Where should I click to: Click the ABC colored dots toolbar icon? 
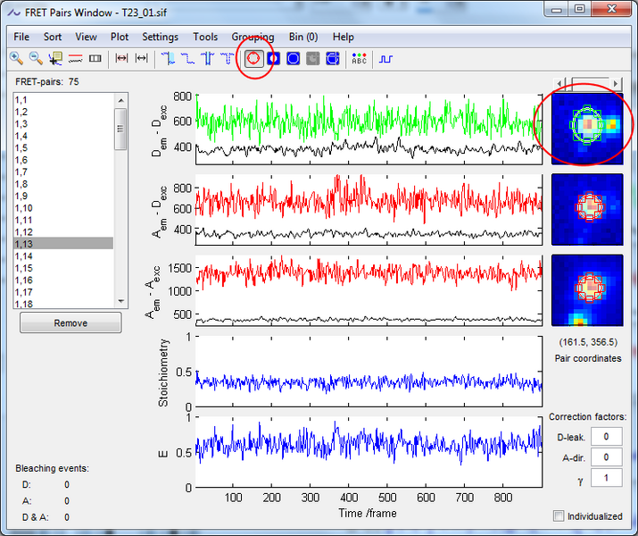[x=359, y=59]
